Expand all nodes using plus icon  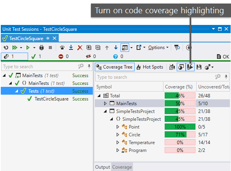point(89,48)
